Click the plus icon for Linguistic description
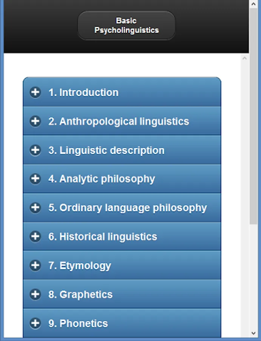 pos(35,150)
